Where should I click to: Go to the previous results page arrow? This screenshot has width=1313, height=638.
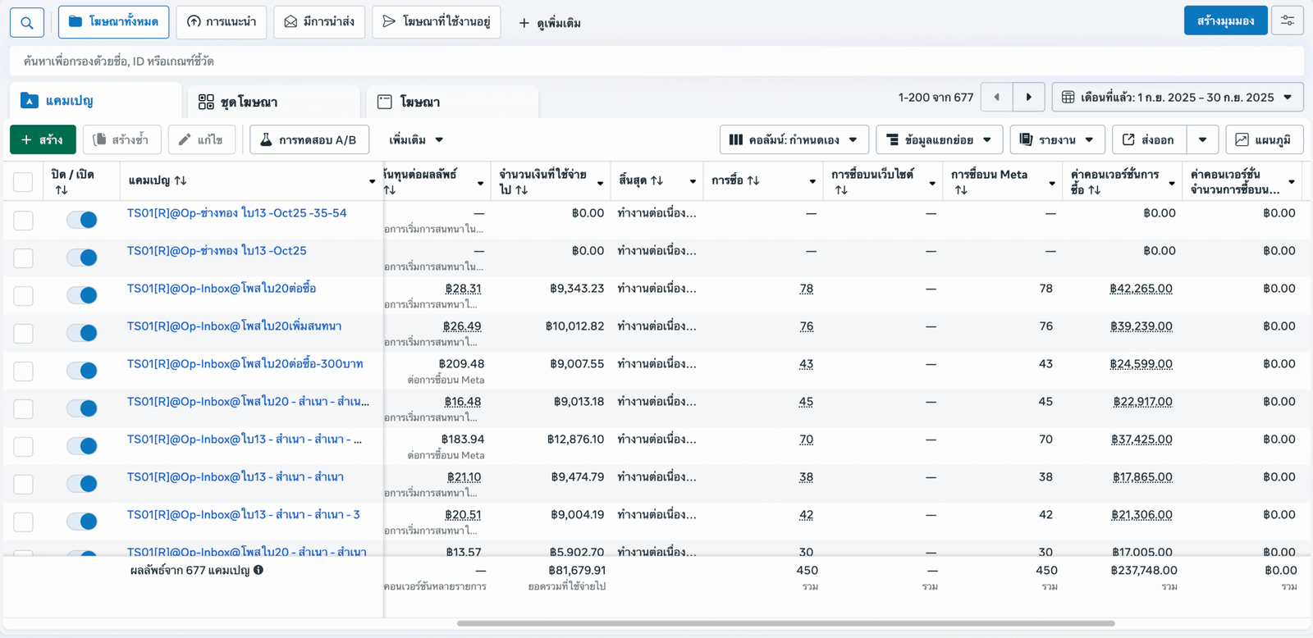997,97
